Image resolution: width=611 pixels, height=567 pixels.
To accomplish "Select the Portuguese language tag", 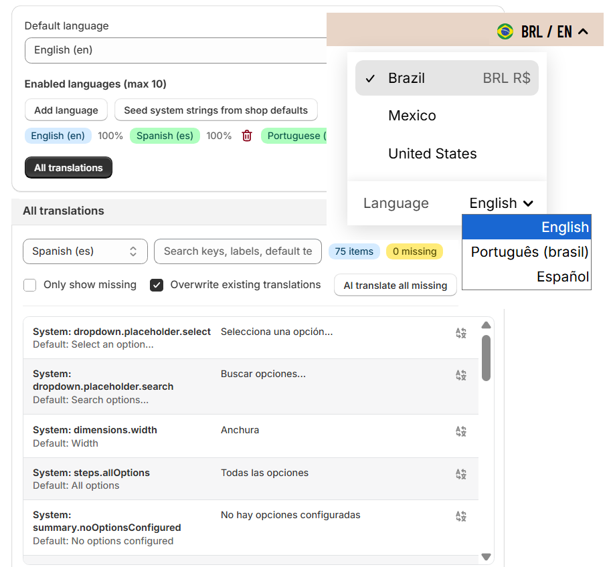I will (294, 136).
